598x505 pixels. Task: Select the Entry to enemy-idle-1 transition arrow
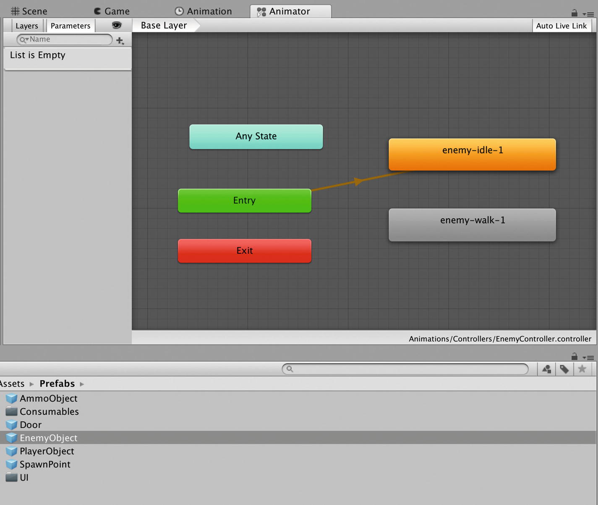click(x=358, y=181)
